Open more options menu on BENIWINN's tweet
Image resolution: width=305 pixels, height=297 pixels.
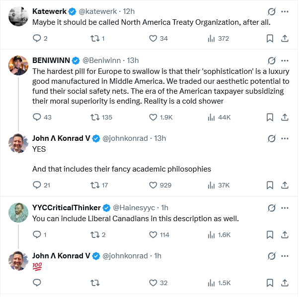(x=285, y=60)
